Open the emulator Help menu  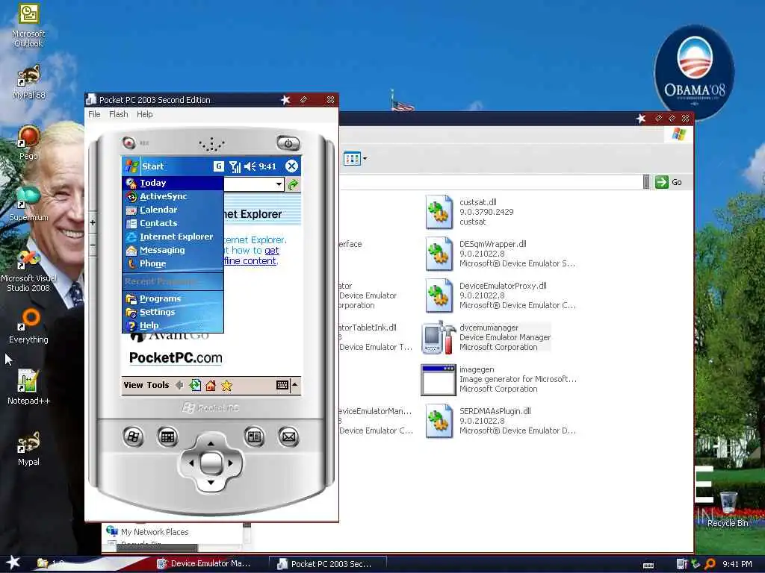144,114
